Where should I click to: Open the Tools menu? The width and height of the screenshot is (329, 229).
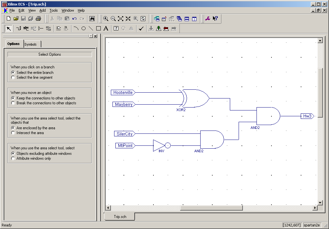(53, 10)
